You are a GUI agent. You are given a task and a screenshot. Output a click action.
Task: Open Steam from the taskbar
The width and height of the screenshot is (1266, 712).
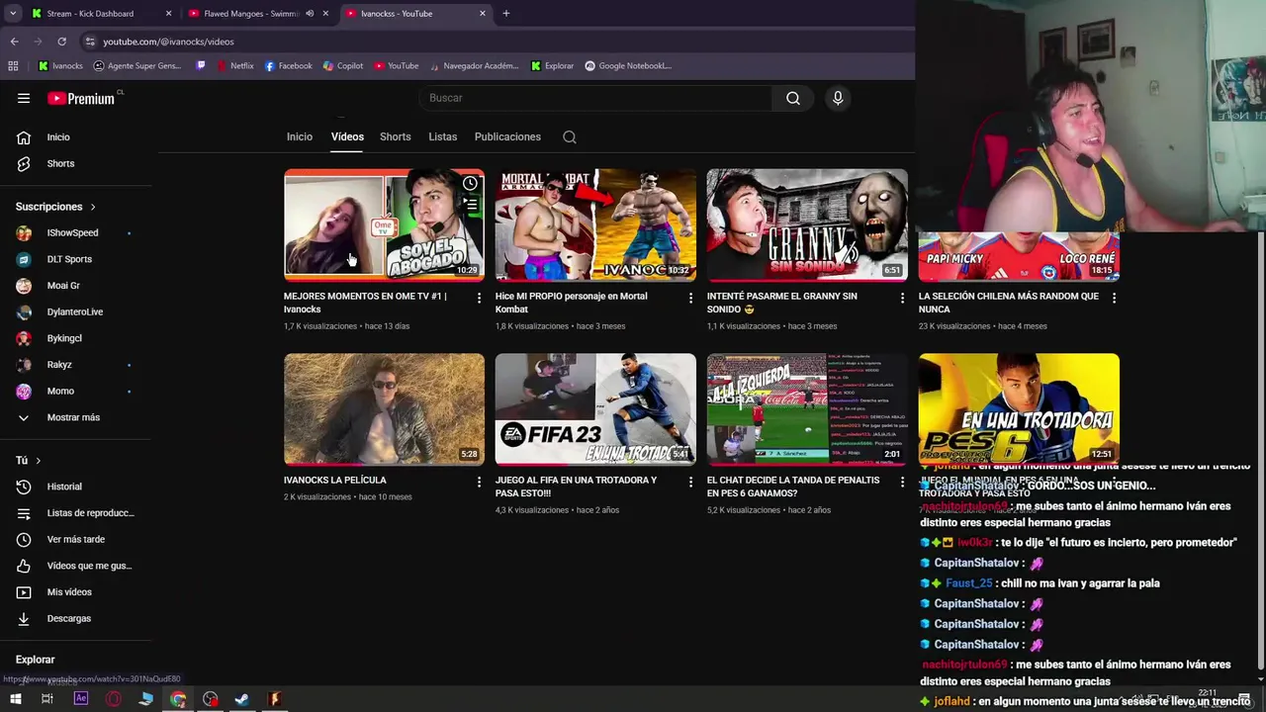[241, 699]
